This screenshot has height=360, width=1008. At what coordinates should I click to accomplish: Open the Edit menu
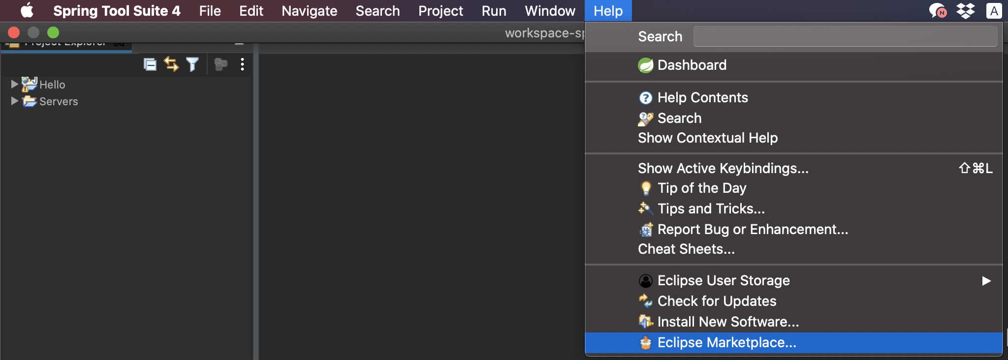point(251,11)
